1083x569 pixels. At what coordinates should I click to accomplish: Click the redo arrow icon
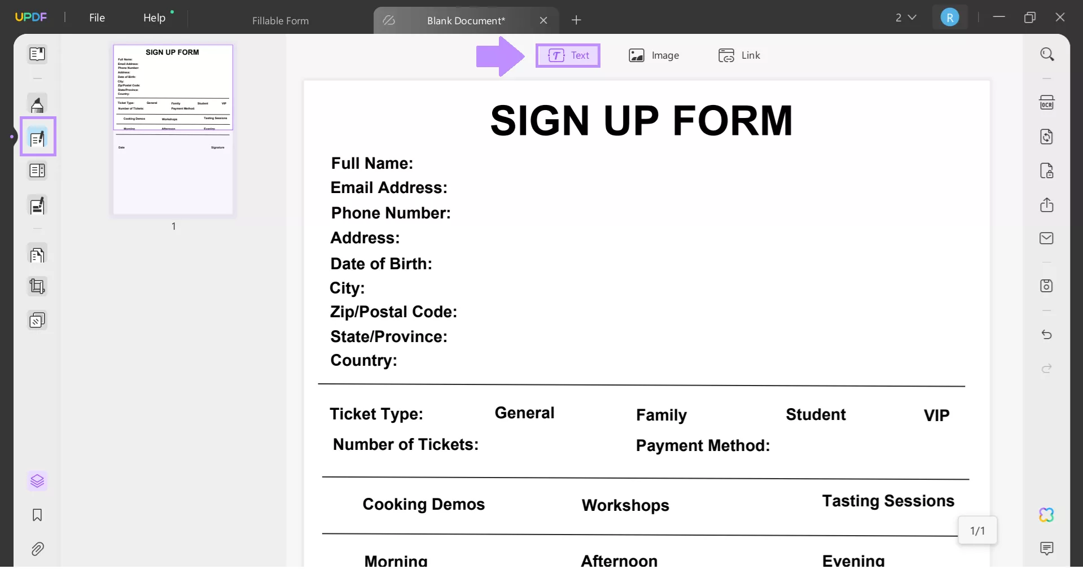pos(1047,369)
